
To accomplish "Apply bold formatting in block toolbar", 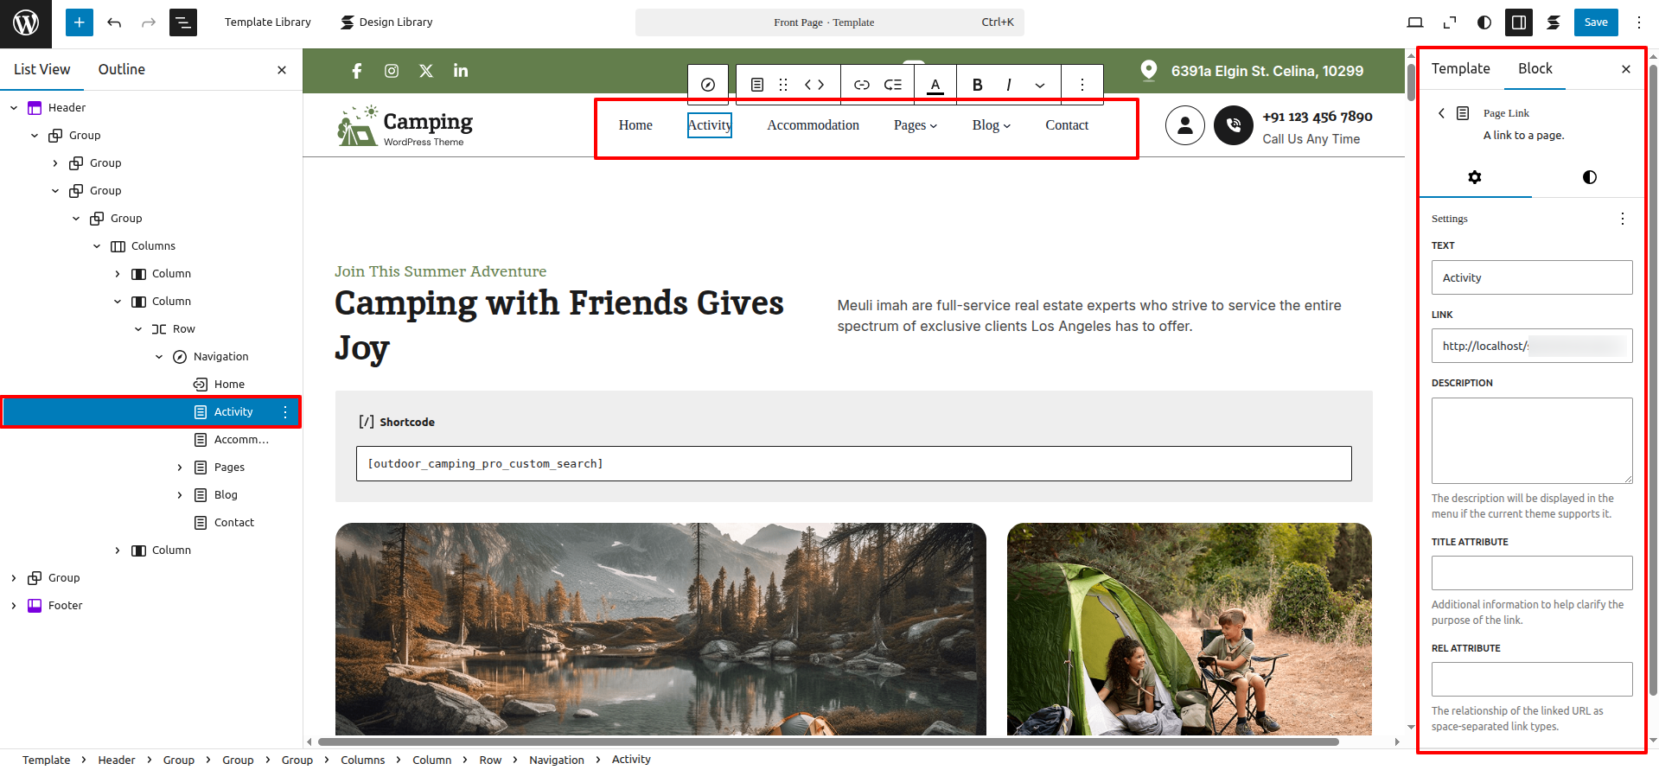I will (x=977, y=85).
